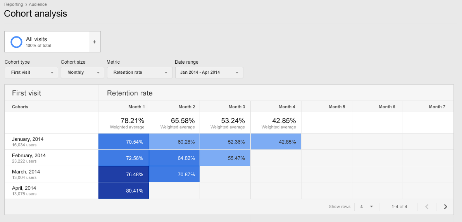
Task: Change the Jan 2014 - Apr 2014 date range
Action: click(209, 73)
